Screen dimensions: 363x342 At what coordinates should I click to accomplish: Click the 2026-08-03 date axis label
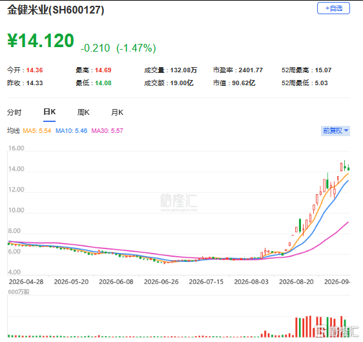click(251, 282)
